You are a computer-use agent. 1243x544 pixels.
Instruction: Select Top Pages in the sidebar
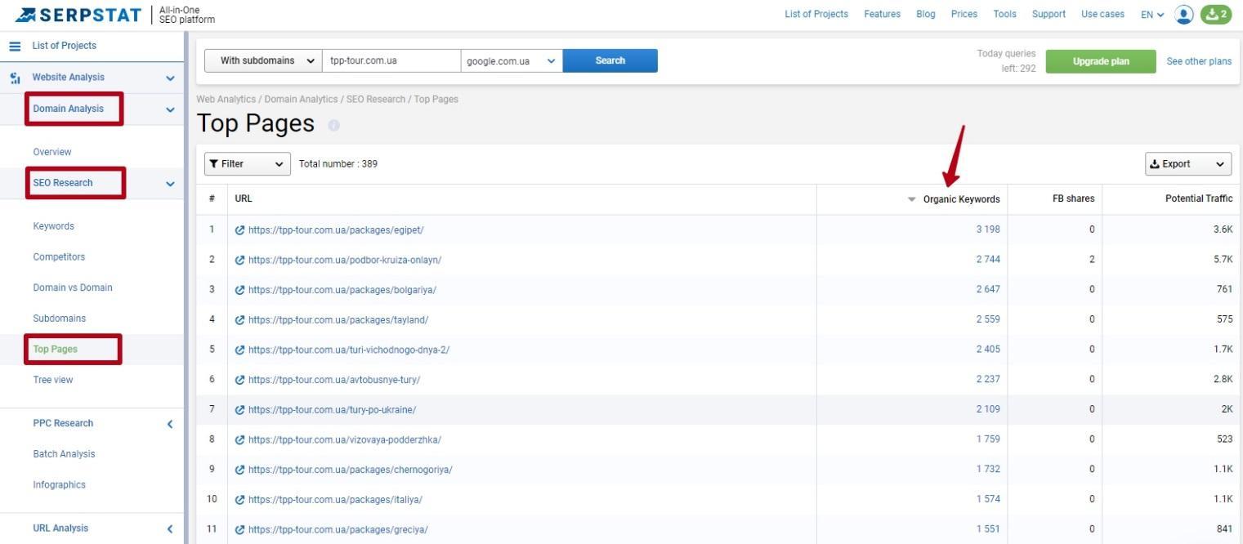(56, 349)
